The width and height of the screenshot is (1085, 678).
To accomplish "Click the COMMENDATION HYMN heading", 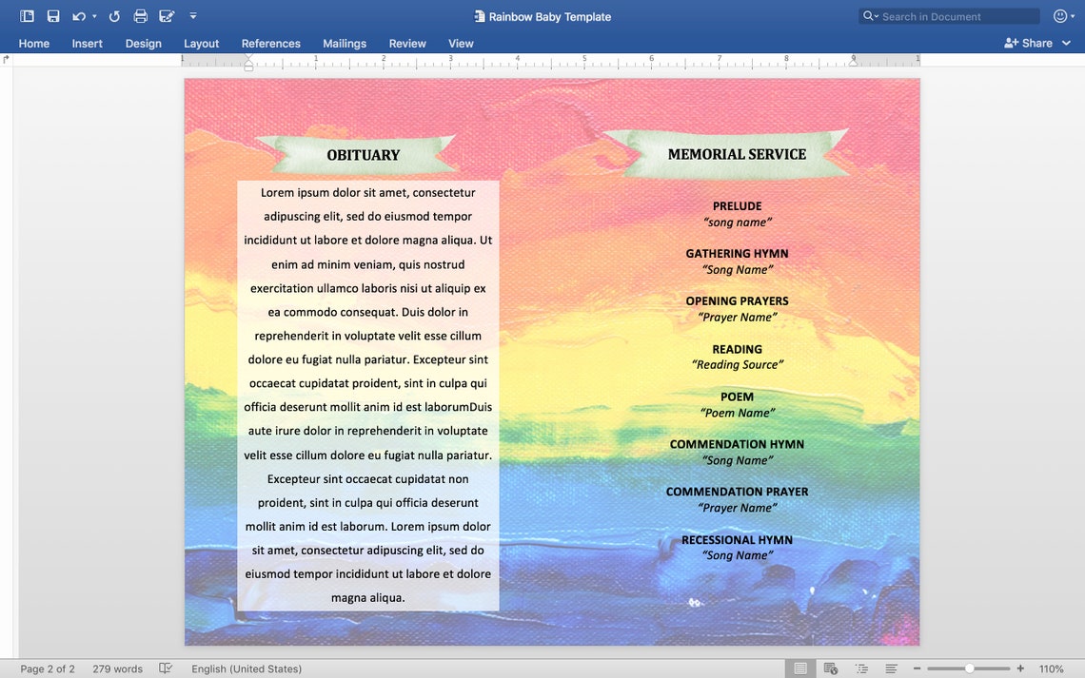I will 737,444.
